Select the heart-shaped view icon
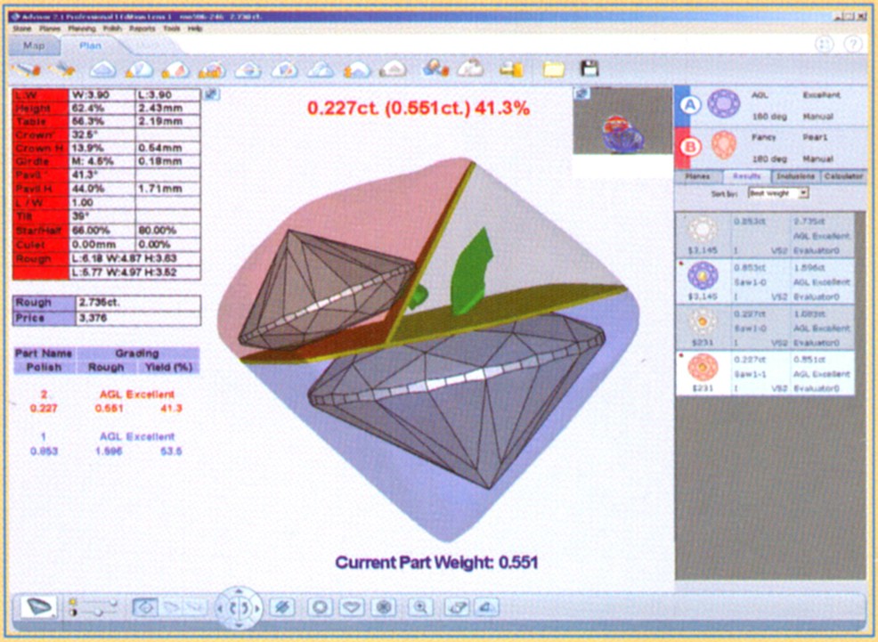 (353, 606)
